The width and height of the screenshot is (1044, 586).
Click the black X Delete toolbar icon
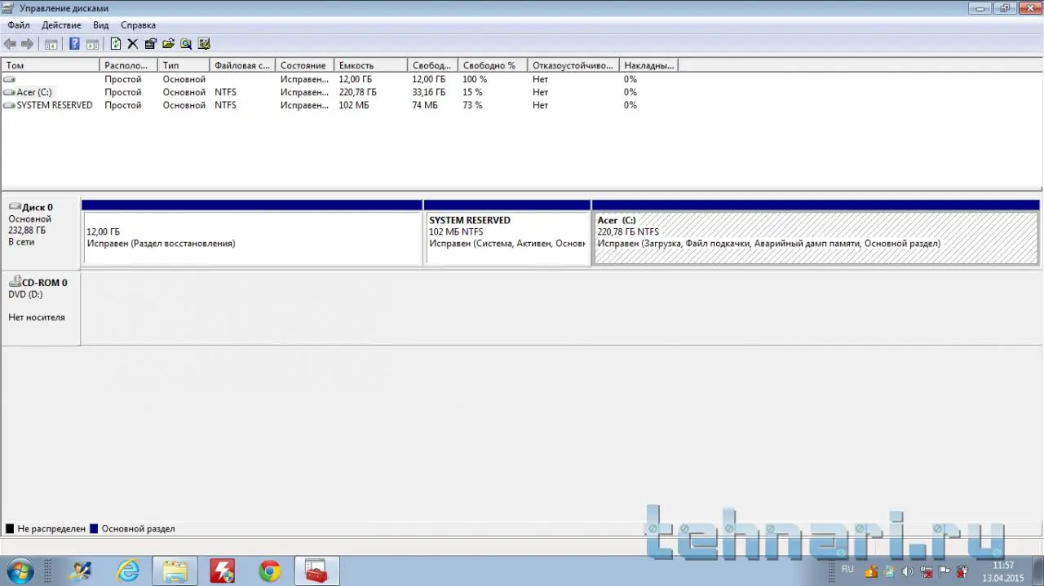[x=133, y=44]
